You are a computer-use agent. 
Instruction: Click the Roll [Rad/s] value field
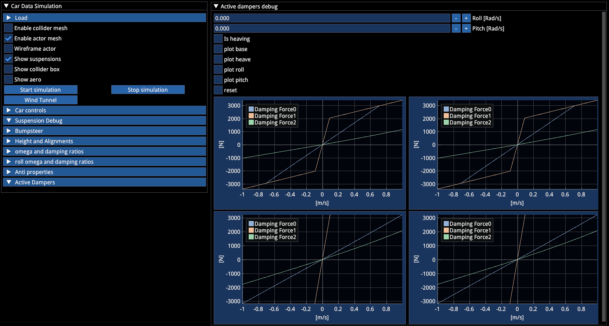click(x=332, y=18)
